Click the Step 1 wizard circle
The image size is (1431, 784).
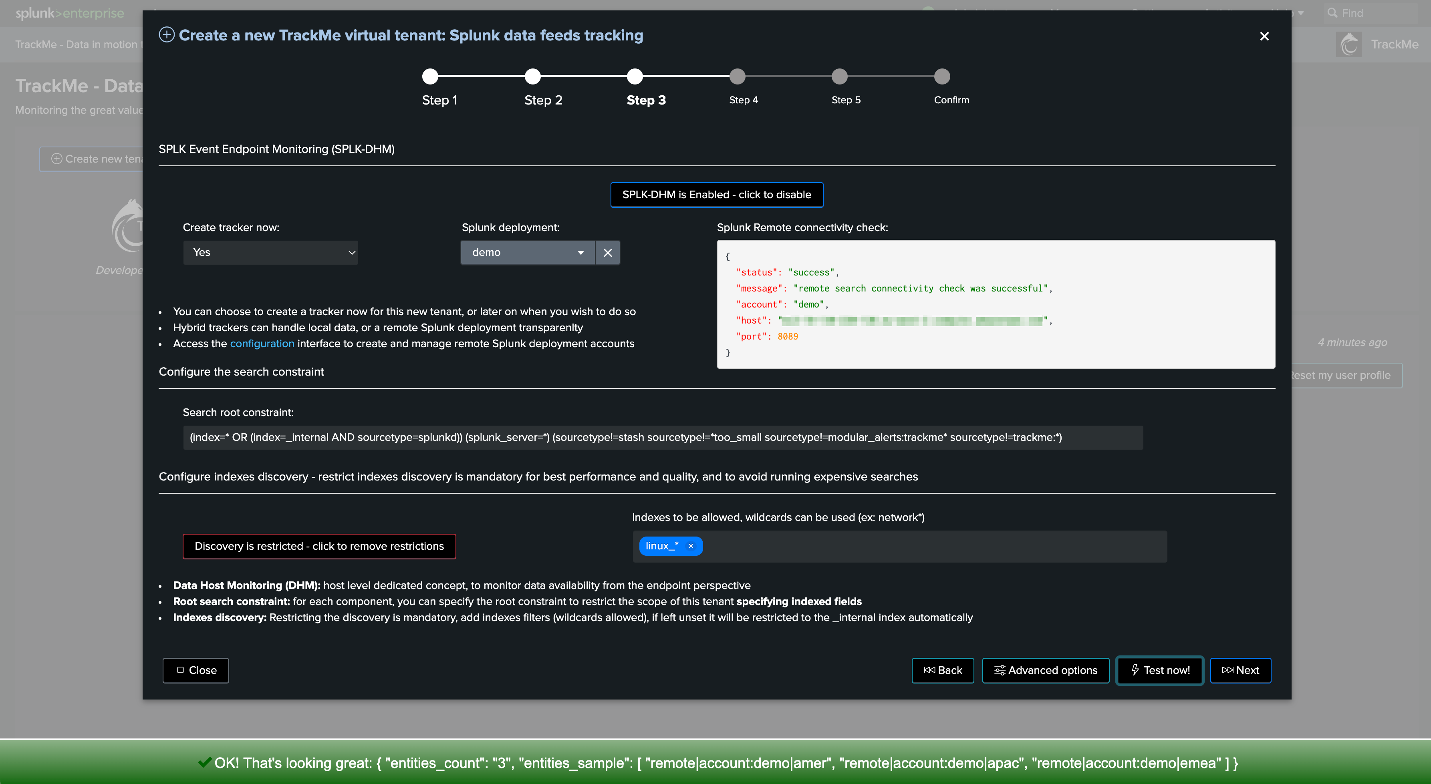point(430,76)
